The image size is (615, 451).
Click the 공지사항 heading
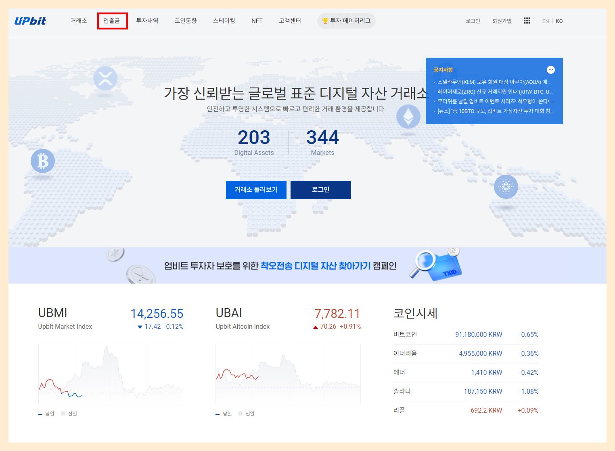coord(443,70)
